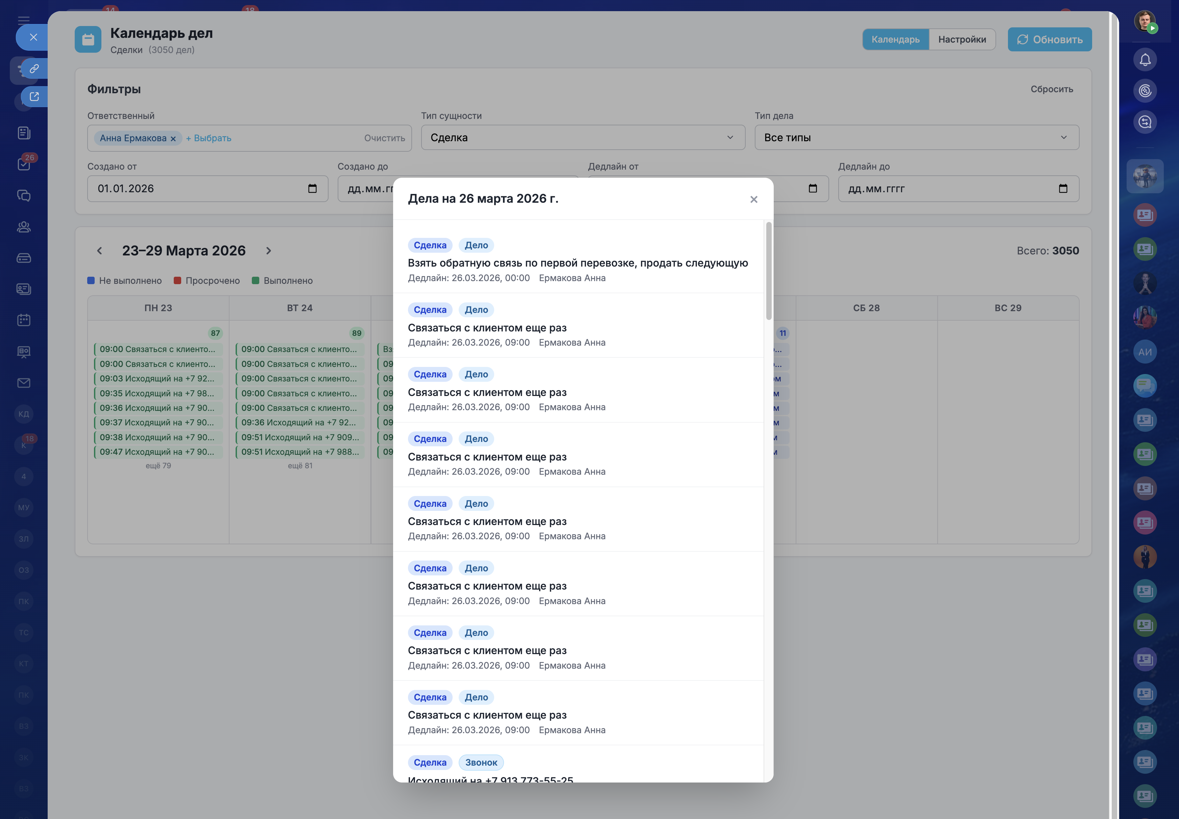Open the mail envelope sidebar icon

coord(24,383)
